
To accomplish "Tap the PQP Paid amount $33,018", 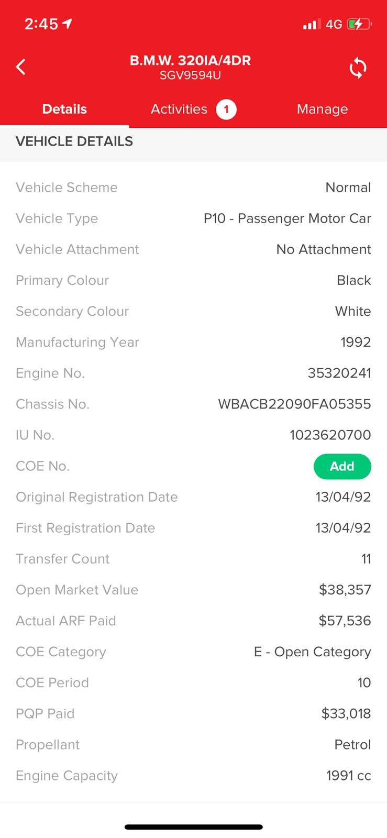I will tap(346, 713).
